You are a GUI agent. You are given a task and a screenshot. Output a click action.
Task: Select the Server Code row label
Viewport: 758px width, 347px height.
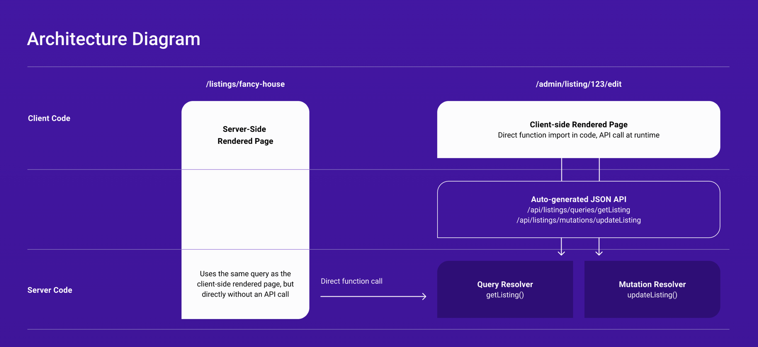pyautogui.click(x=50, y=290)
